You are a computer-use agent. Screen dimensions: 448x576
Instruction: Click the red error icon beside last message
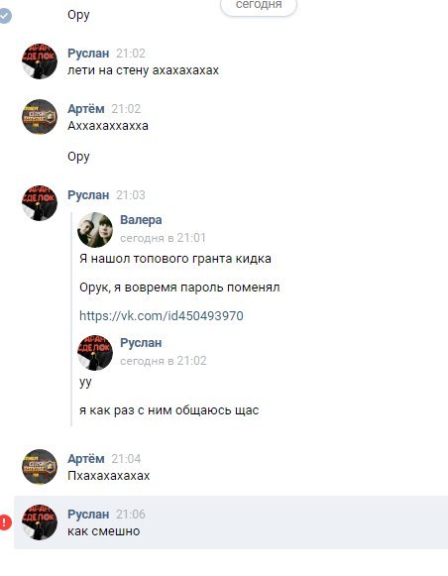(x=5, y=522)
